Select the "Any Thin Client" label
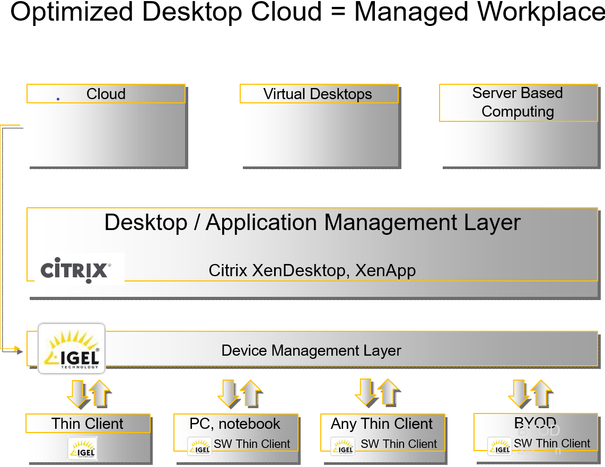 tap(382, 424)
